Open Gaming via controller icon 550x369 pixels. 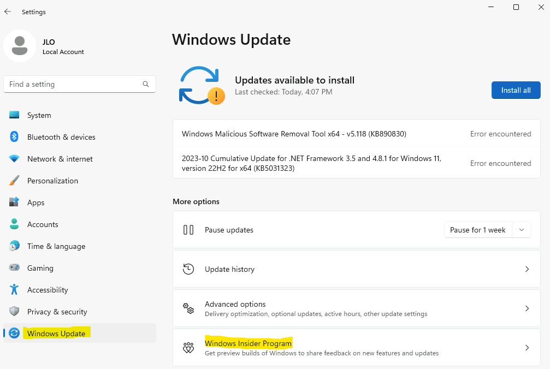click(14, 267)
